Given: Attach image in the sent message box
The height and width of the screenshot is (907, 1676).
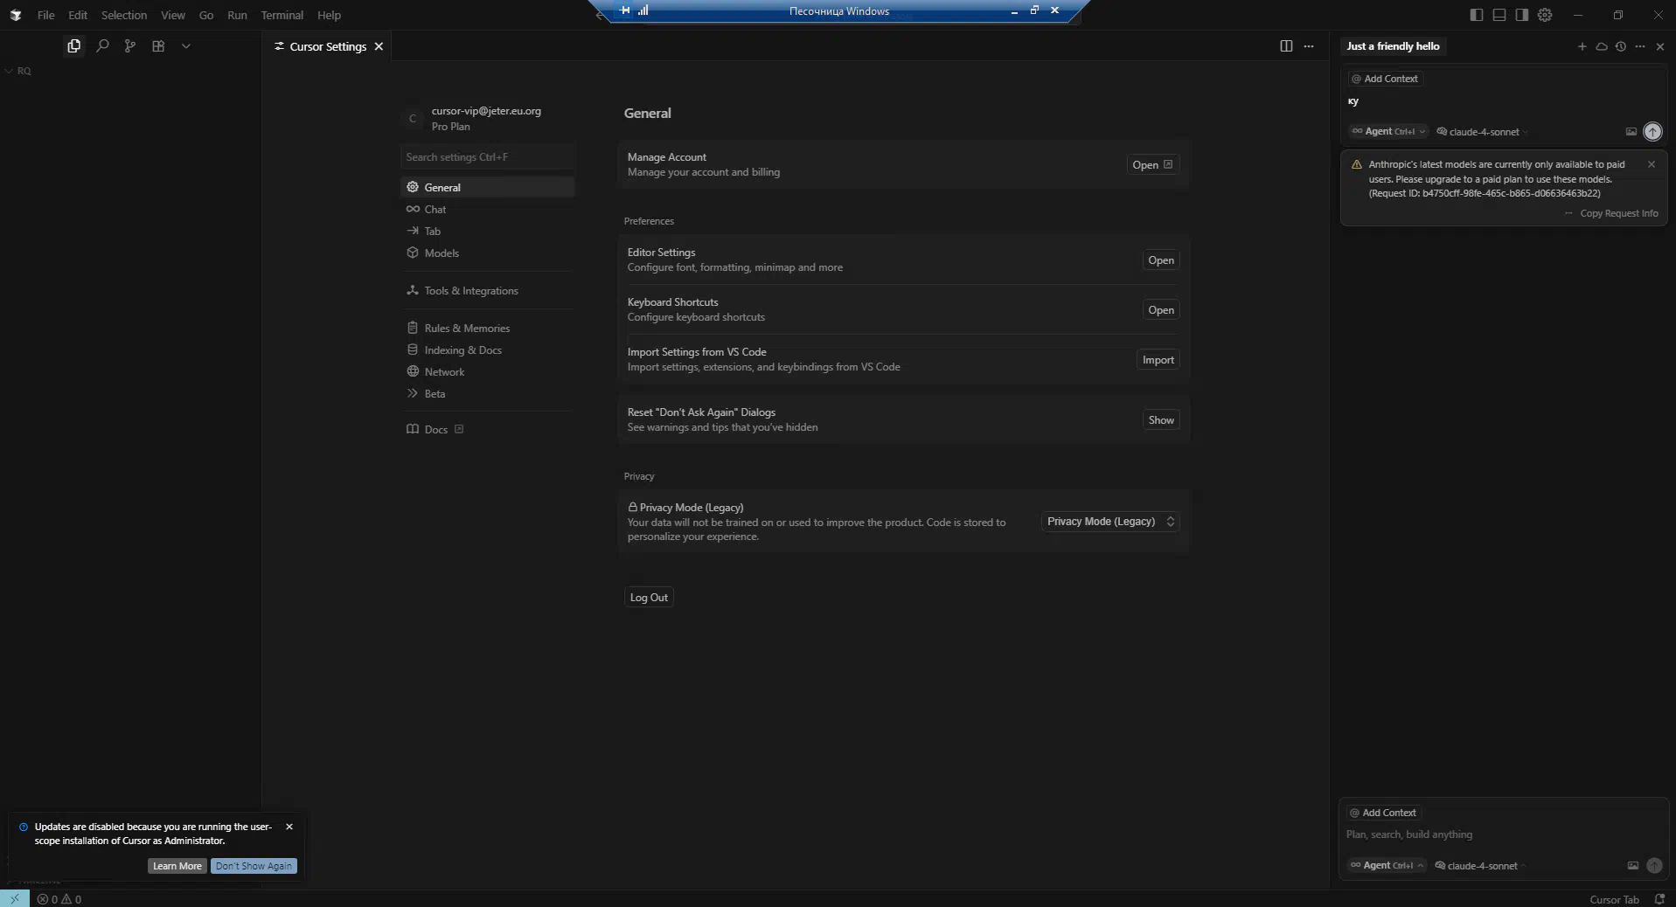Looking at the screenshot, I should (1631, 132).
